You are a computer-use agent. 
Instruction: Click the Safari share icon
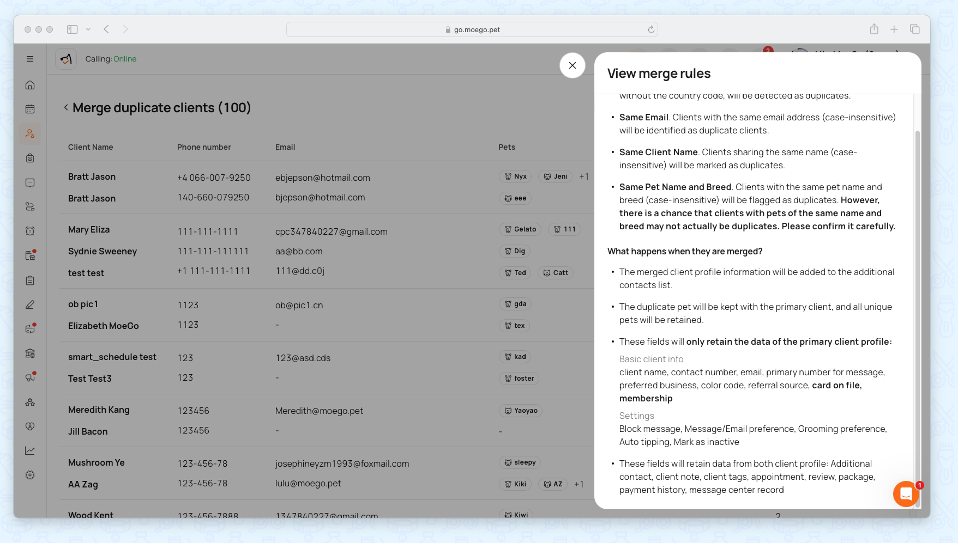(874, 29)
